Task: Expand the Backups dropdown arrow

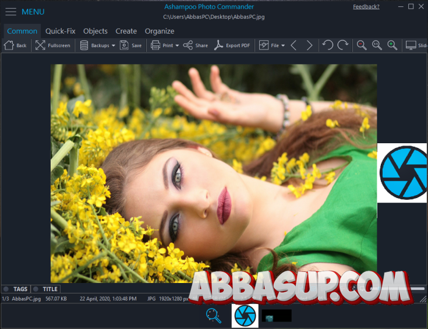Action: (114, 45)
